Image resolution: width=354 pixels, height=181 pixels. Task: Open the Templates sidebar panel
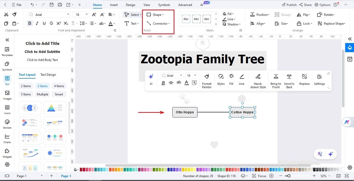coord(7,52)
